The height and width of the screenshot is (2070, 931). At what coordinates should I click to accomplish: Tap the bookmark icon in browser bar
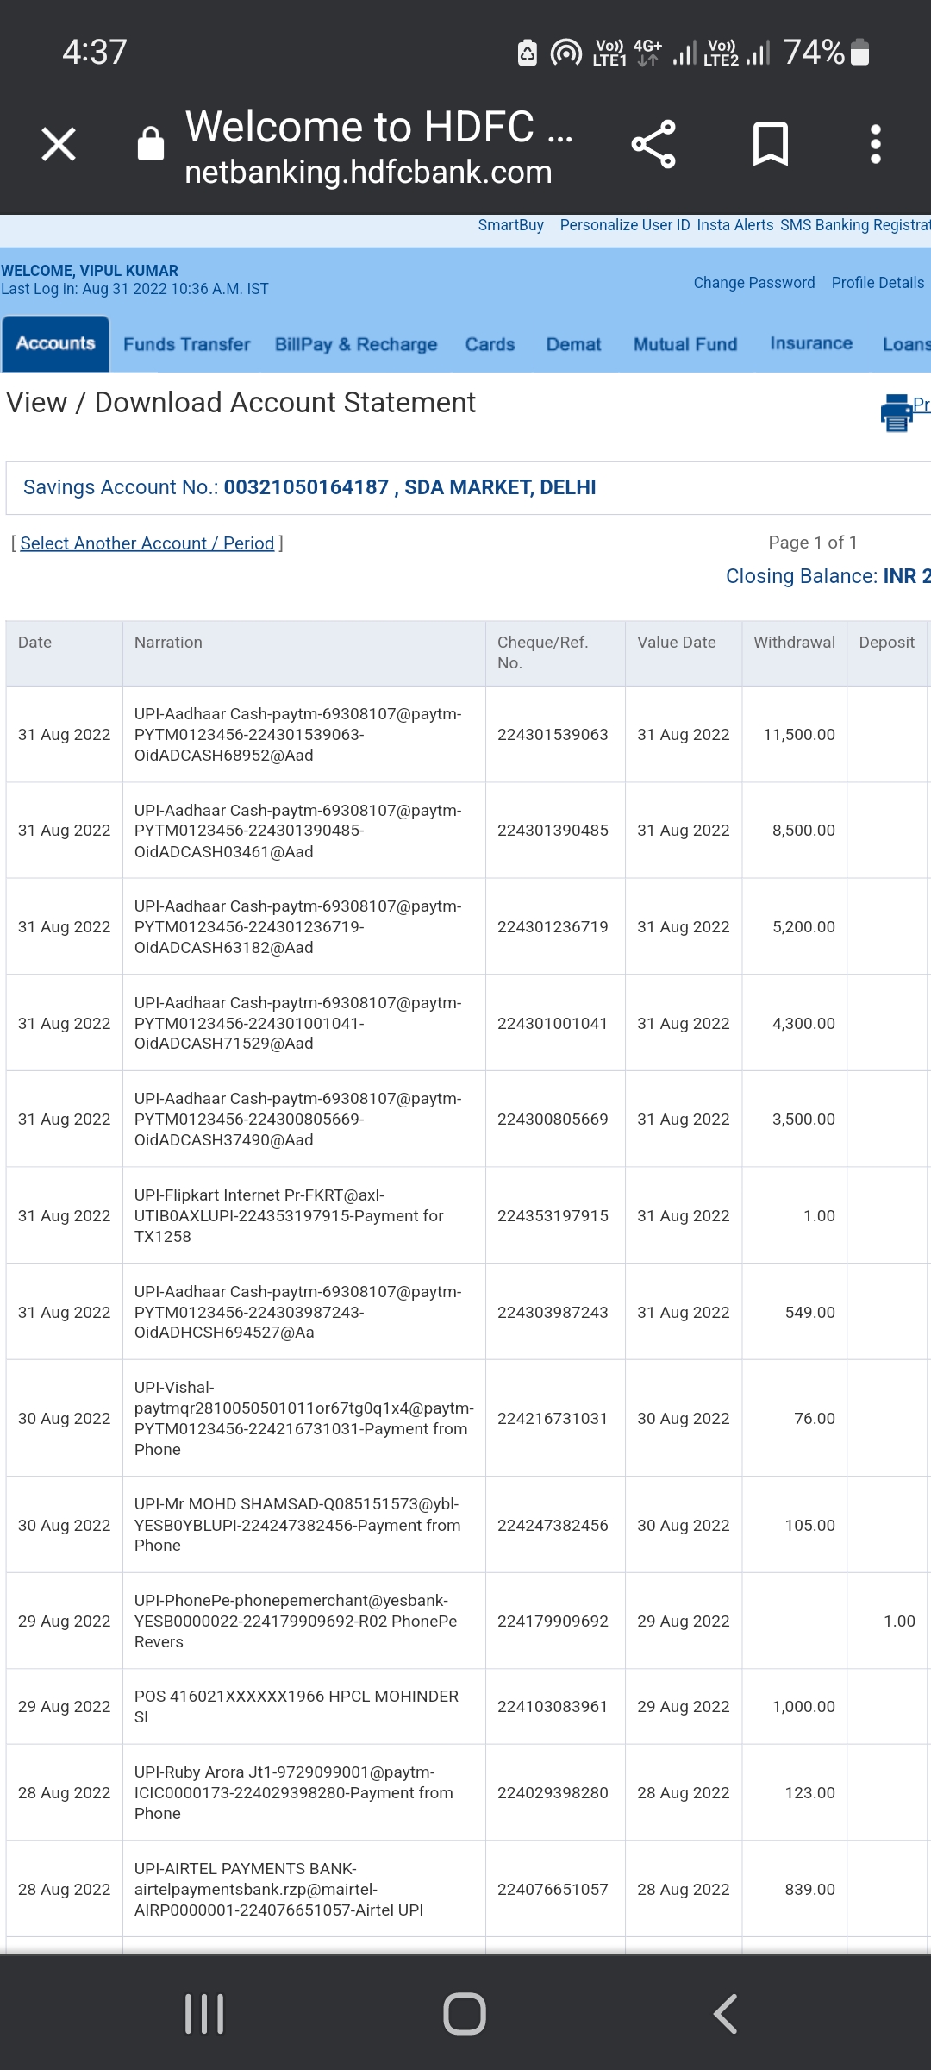click(x=770, y=144)
